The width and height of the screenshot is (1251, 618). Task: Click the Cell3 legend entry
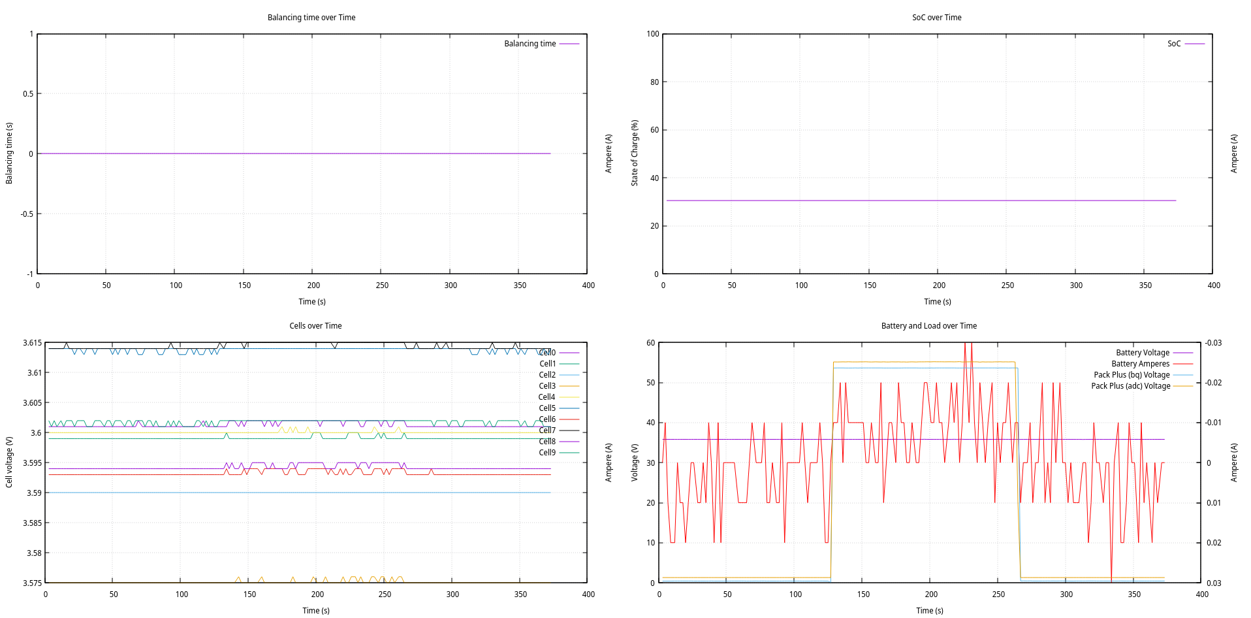pyautogui.click(x=547, y=386)
